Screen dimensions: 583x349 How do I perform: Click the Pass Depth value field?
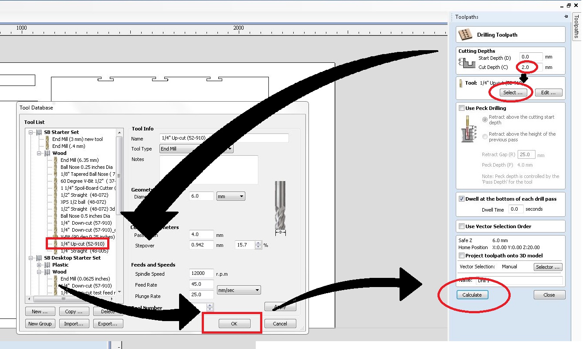201,235
